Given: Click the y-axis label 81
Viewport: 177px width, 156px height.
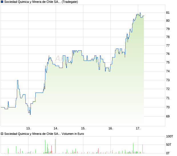Looking at the screenshot, I should [x=168, y=13].
